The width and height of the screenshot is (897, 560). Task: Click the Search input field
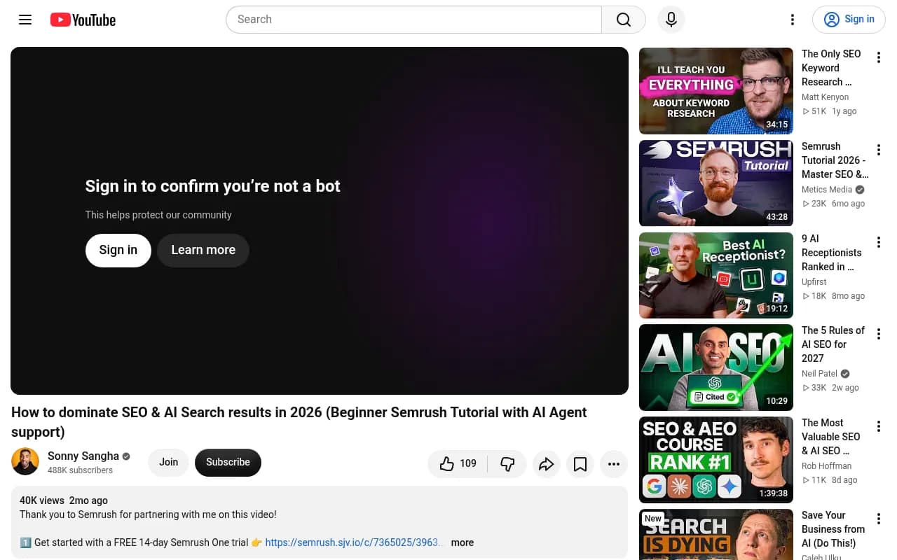click(x=413, y=20)
